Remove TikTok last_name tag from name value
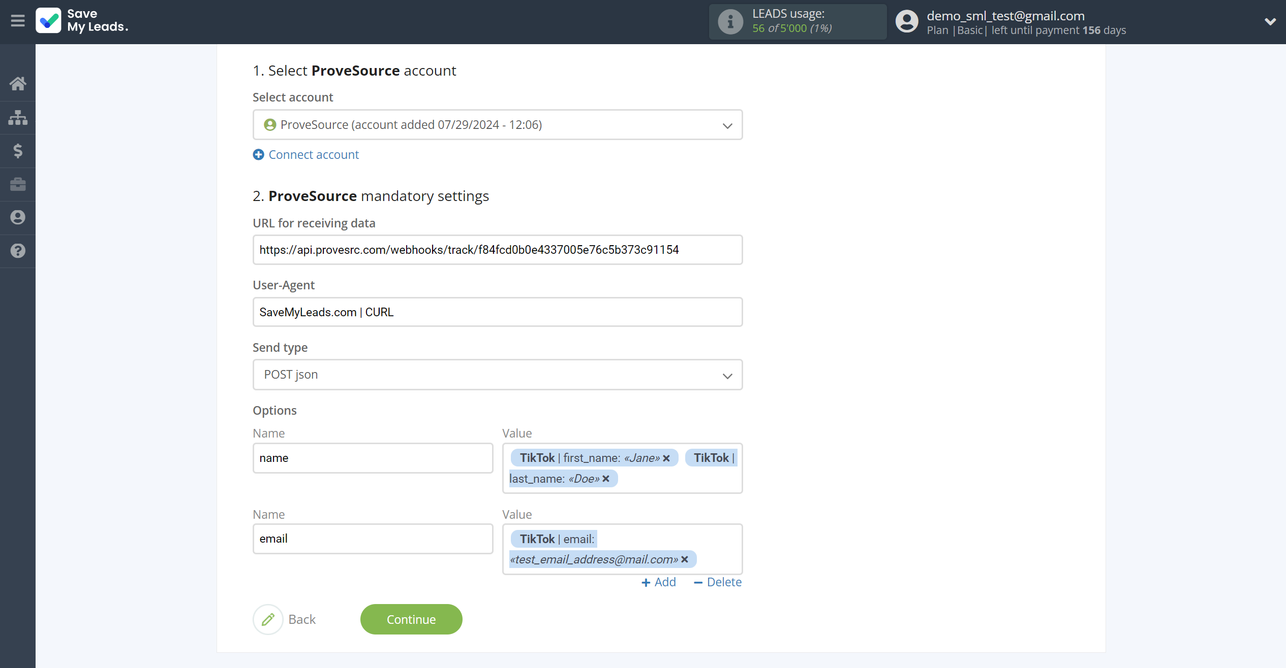The height and width of the screenshot is (668, 1286). (605, 479)
